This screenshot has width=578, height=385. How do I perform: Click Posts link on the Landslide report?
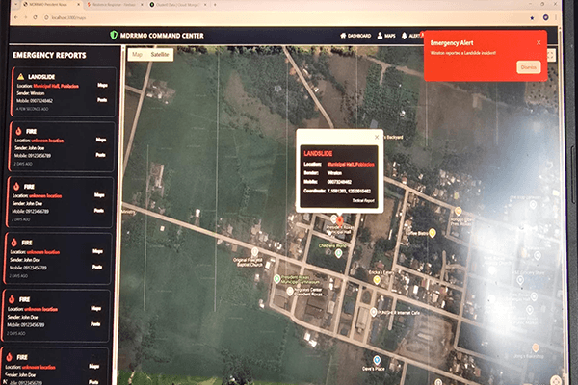coord(101,99)
